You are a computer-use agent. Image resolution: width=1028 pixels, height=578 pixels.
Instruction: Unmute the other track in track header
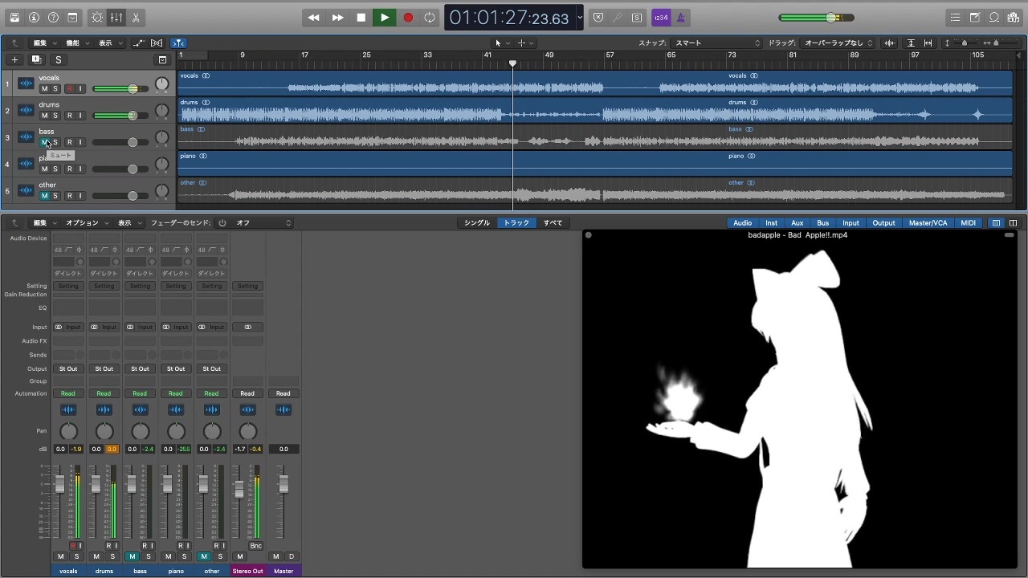pos(45,196)
